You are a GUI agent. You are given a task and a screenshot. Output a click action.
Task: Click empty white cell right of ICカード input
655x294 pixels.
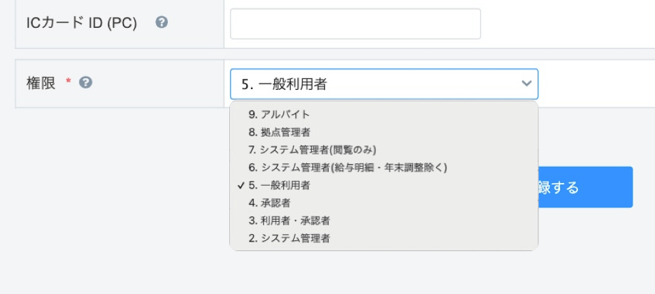click(568, 24)
